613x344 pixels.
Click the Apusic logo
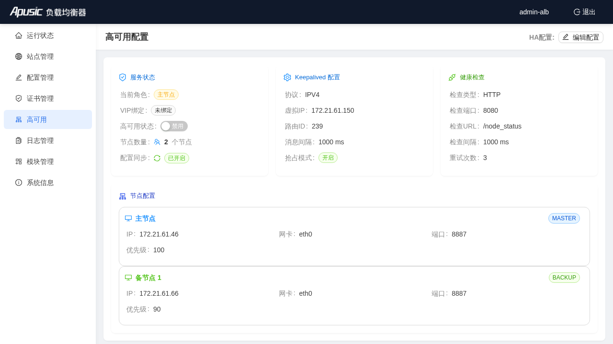pos(48,12)
